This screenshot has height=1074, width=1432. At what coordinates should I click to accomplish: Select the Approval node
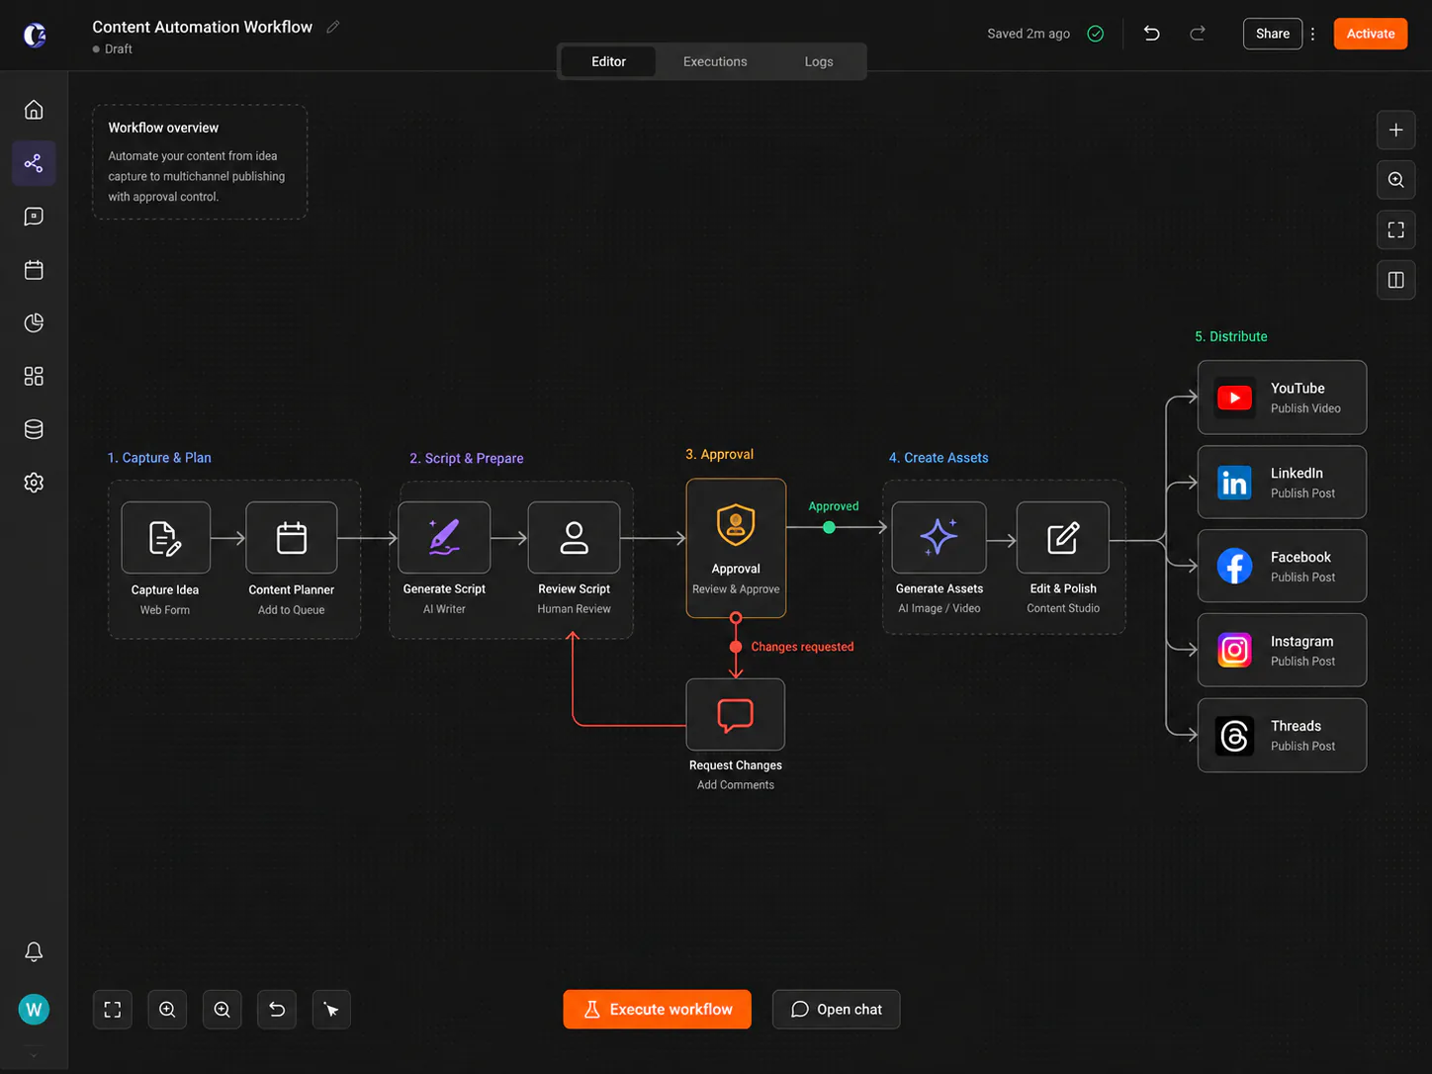[x=736, y=549]
